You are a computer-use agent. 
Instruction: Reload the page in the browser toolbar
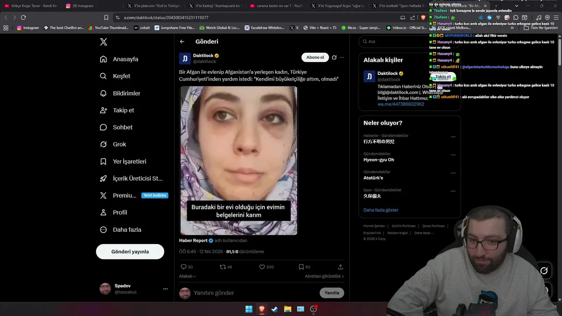tap(23, 18)
